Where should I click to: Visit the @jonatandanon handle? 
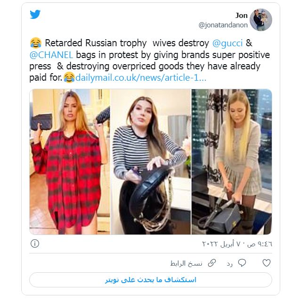coord(223,25)
